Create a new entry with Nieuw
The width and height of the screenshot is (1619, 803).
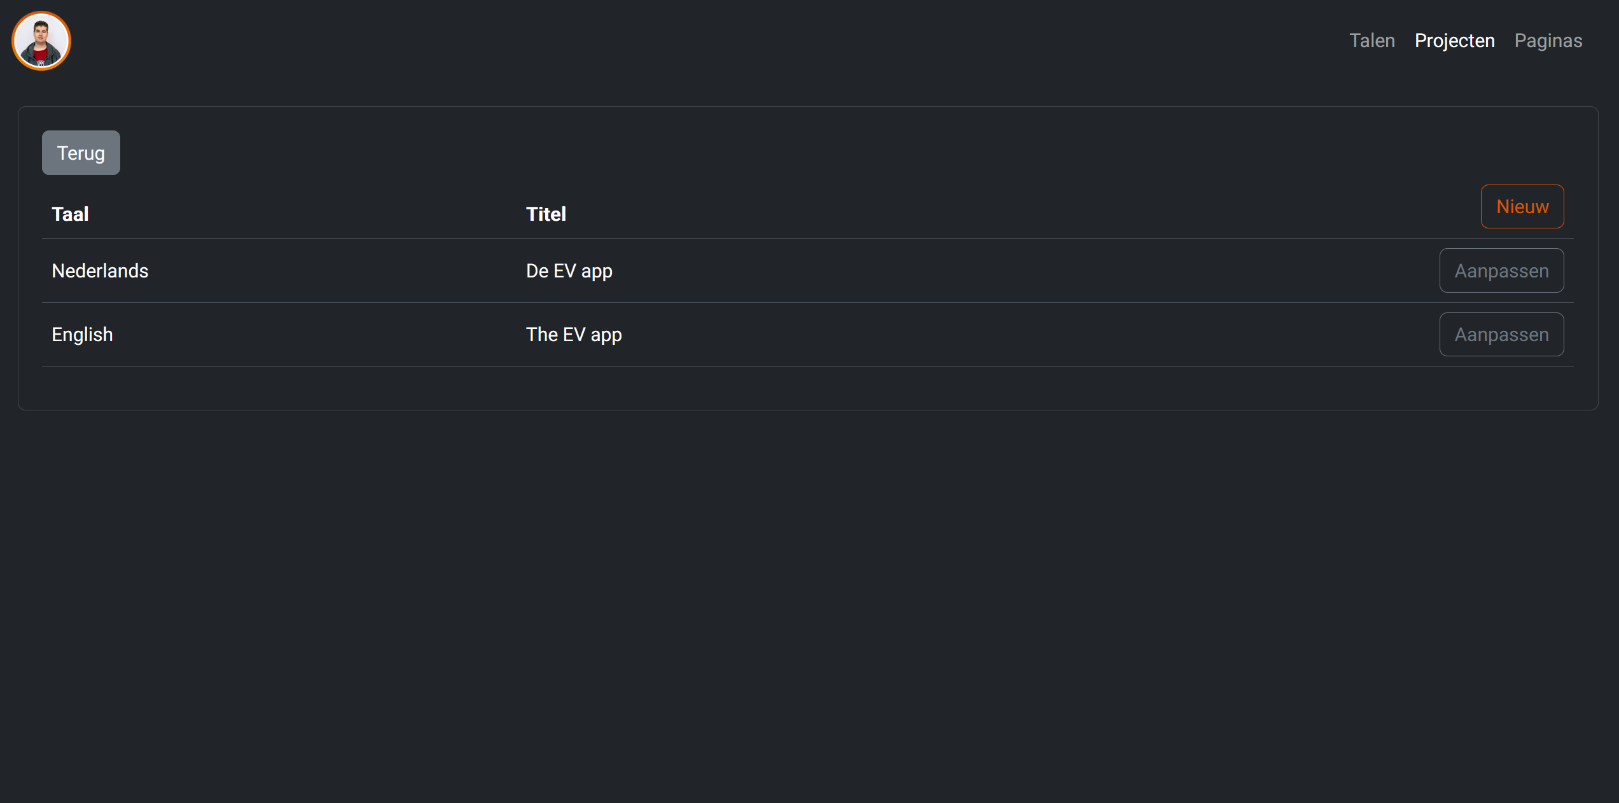[x=1522, y=207]
